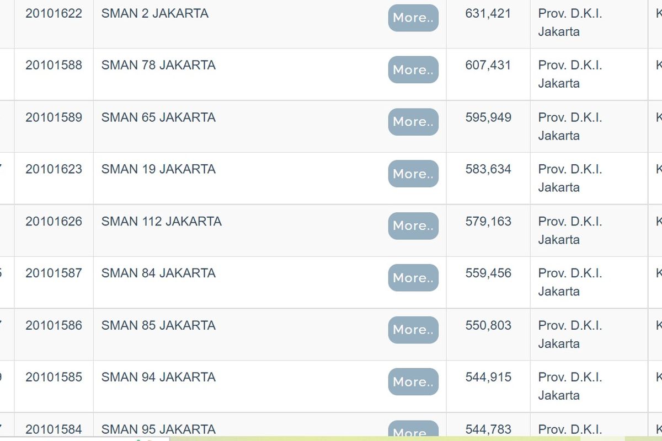Viewport: 662px width, 441px height.
Task: Click school code 20101586
Action: pyautogui.click(x=54, y=325)
